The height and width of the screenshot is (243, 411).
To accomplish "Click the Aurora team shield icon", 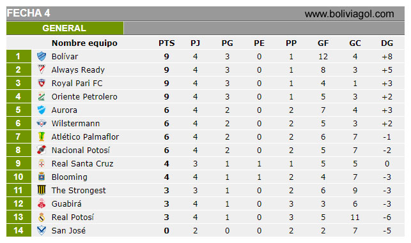I will pos(42,110).
